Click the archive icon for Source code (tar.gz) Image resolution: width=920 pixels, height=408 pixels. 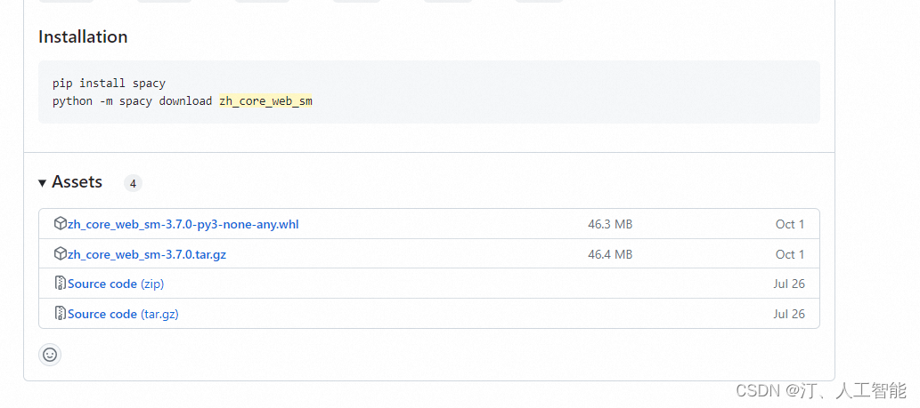coord(61,314)
